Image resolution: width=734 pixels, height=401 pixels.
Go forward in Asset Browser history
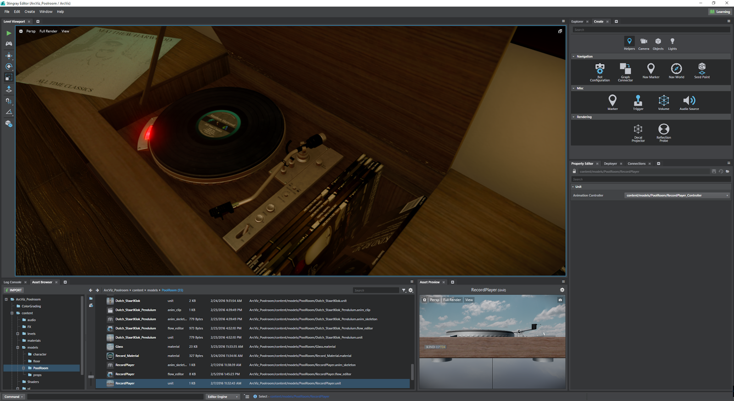point(97,290)
